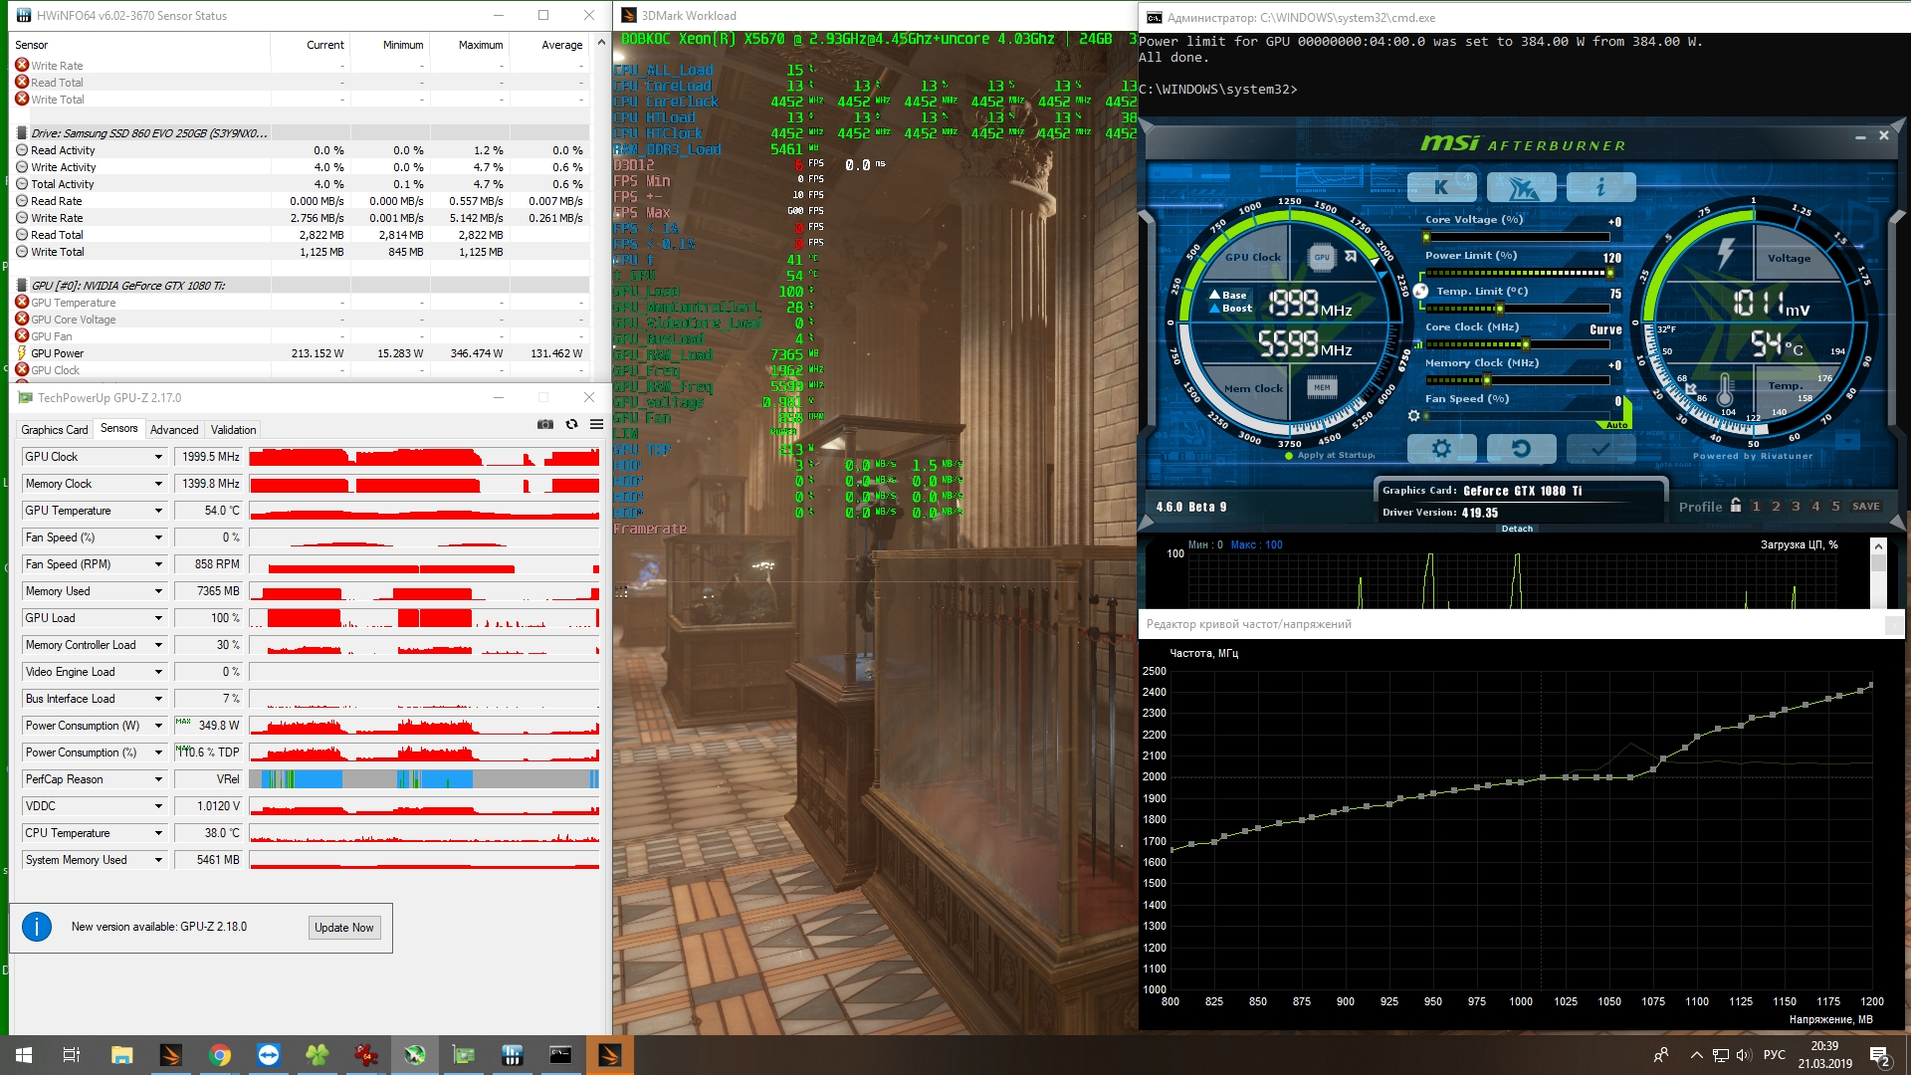Viewport: 1911px width, 1075px height.
Task: Open GPU-Z hamburger menu icon
Action: 596,424
